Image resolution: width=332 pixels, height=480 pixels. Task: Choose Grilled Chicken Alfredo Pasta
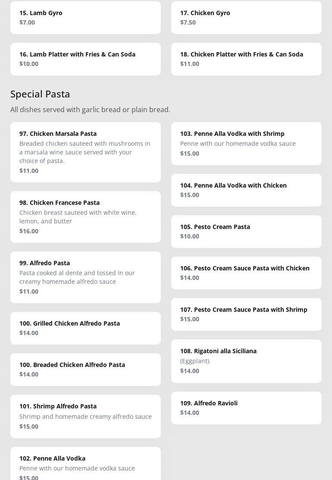point(85,328)
